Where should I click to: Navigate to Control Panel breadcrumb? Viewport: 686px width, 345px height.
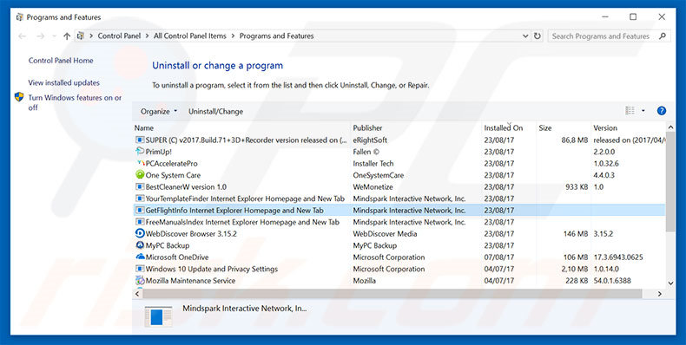click(119, 36)
